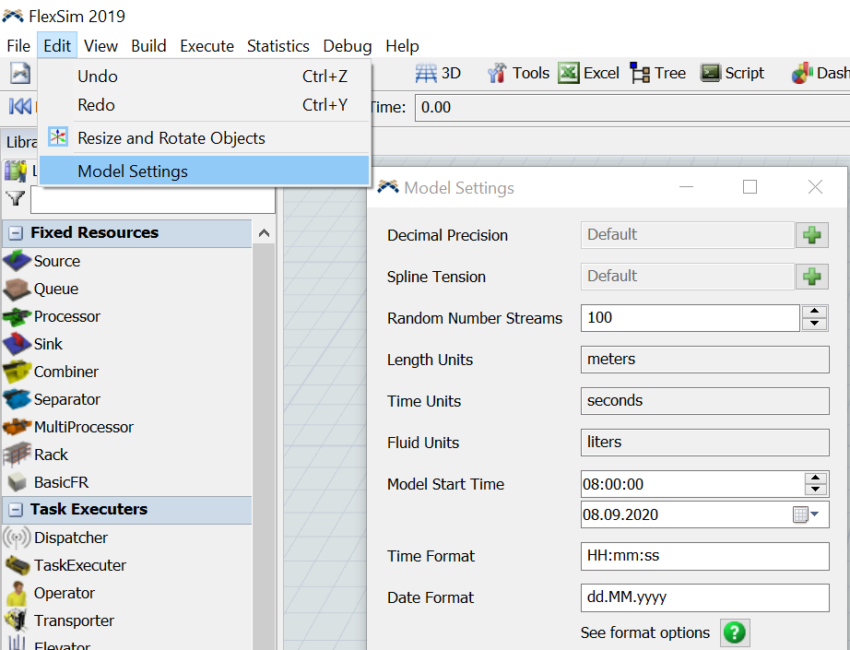This screenshot has width=850, height=650.
Task: Click the Decimal Precision Default field
Action: coord(688,235)
